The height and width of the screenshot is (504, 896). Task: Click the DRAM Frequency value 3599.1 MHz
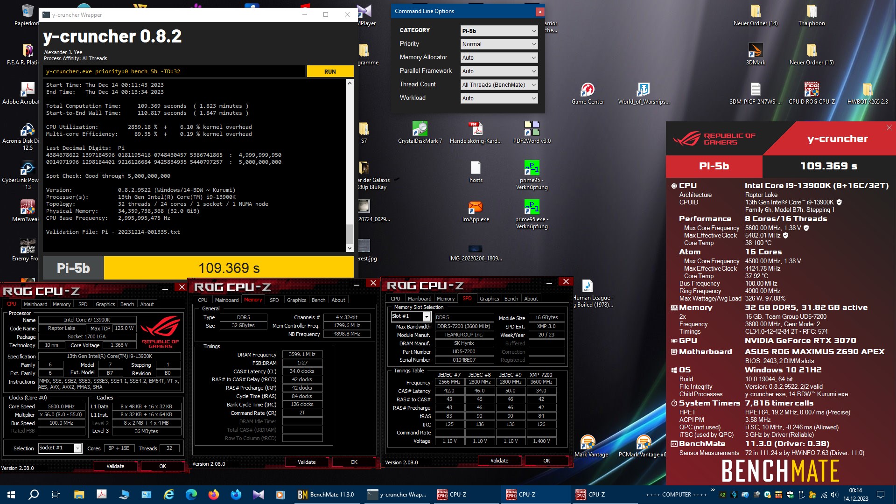pyautogui.click(x=302, y=355)
